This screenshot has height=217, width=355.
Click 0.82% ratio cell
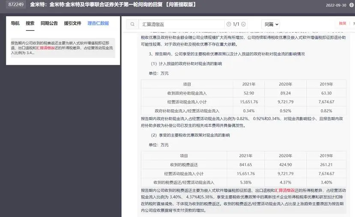[x=326, y=111]
